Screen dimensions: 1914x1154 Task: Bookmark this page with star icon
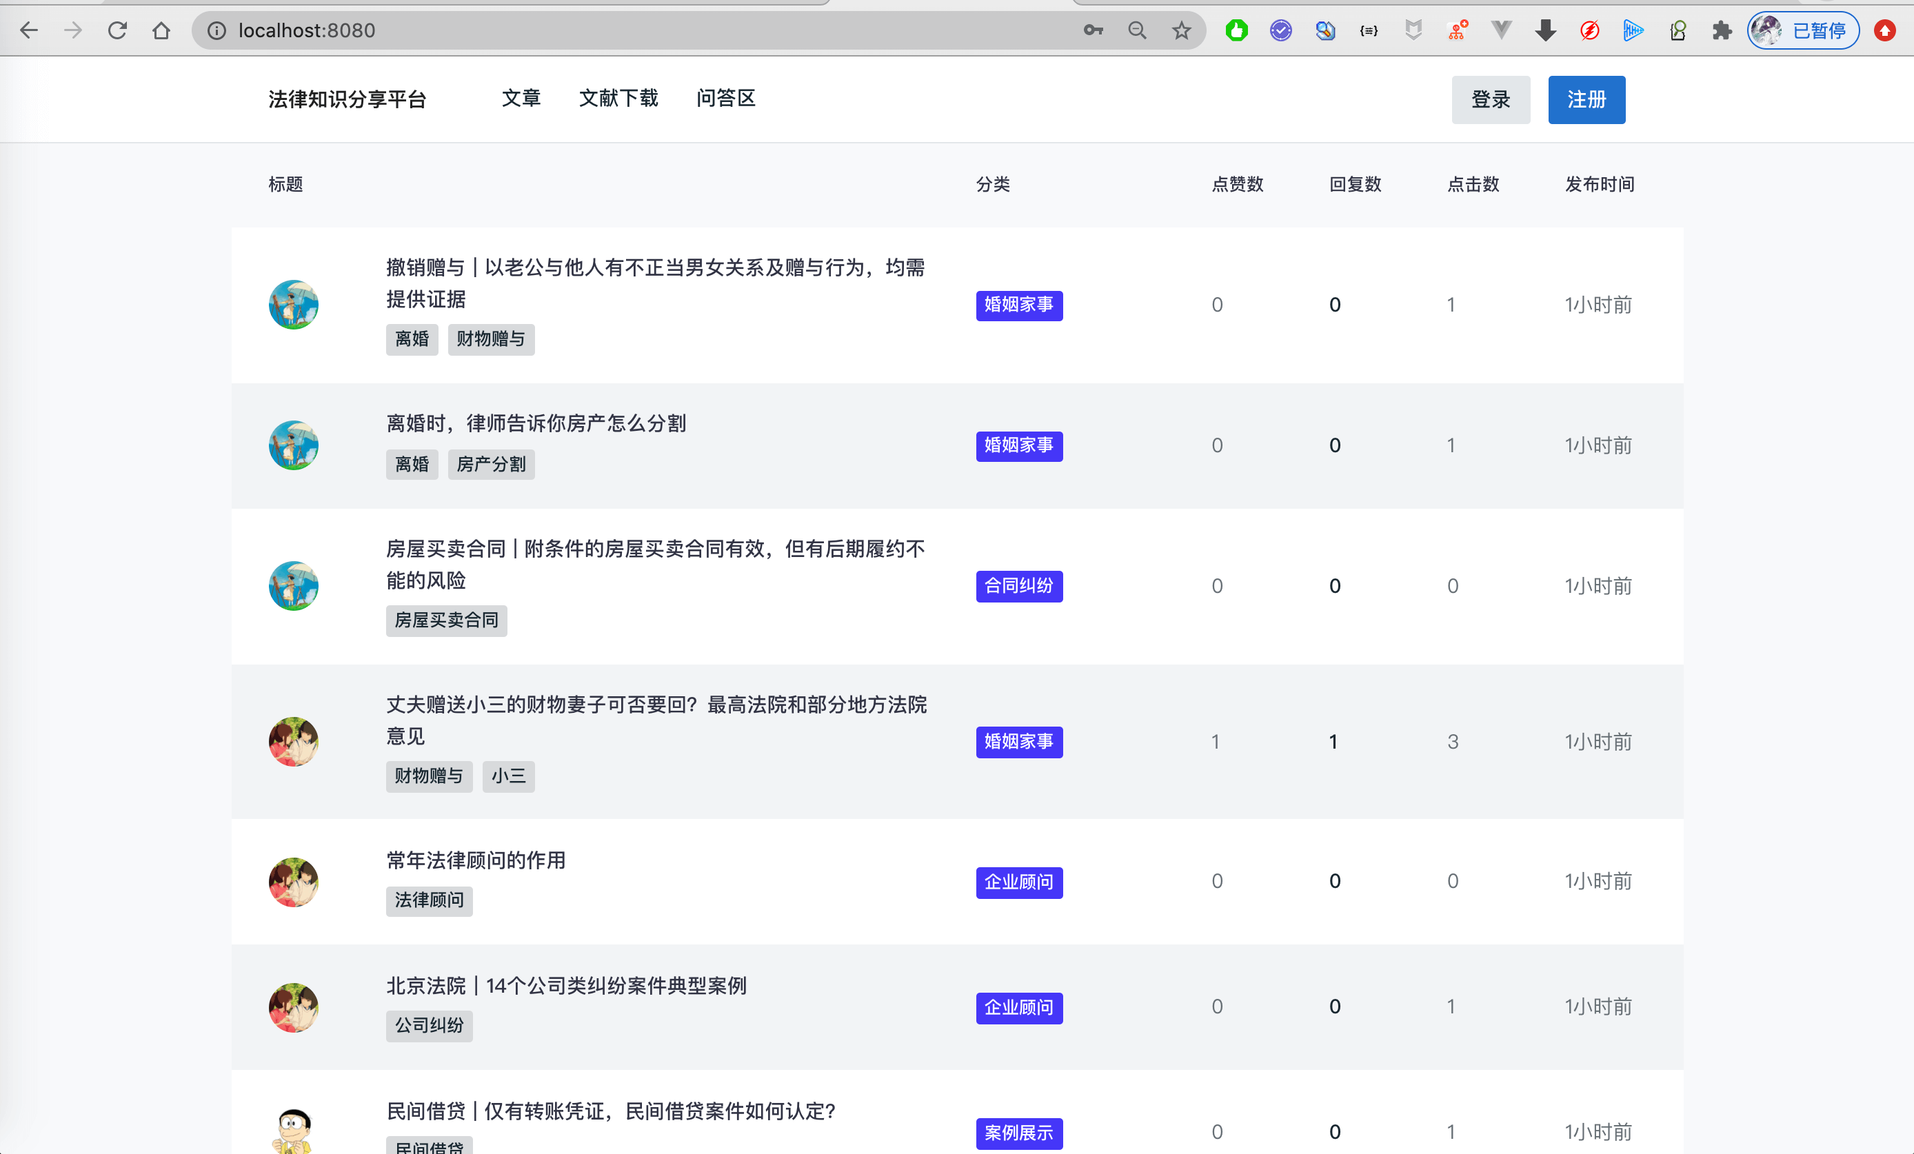click(1182, 30)
